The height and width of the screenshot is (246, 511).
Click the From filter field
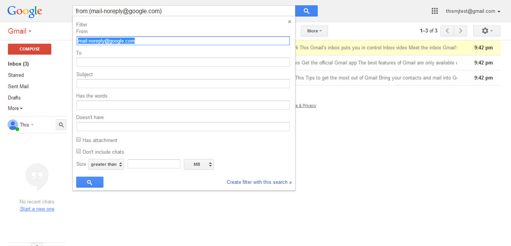pyautogui.click(x=183, y=41)
